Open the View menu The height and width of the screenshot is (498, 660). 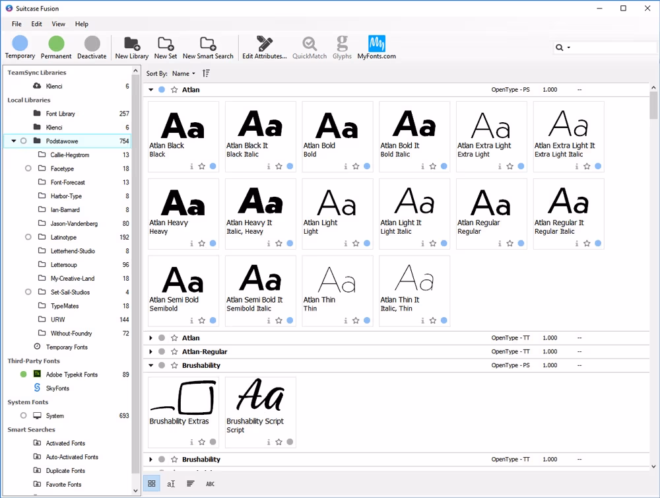coord(58,24)
